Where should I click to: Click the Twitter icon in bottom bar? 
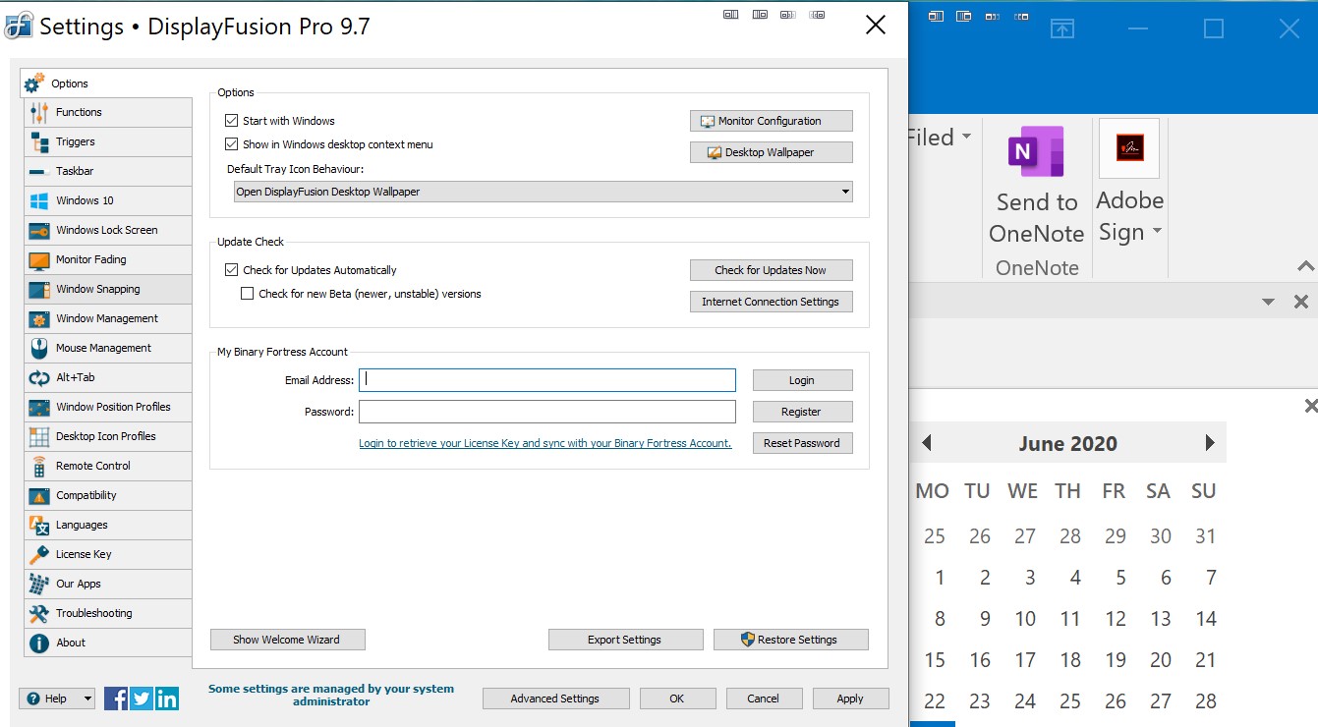[142, 699]
